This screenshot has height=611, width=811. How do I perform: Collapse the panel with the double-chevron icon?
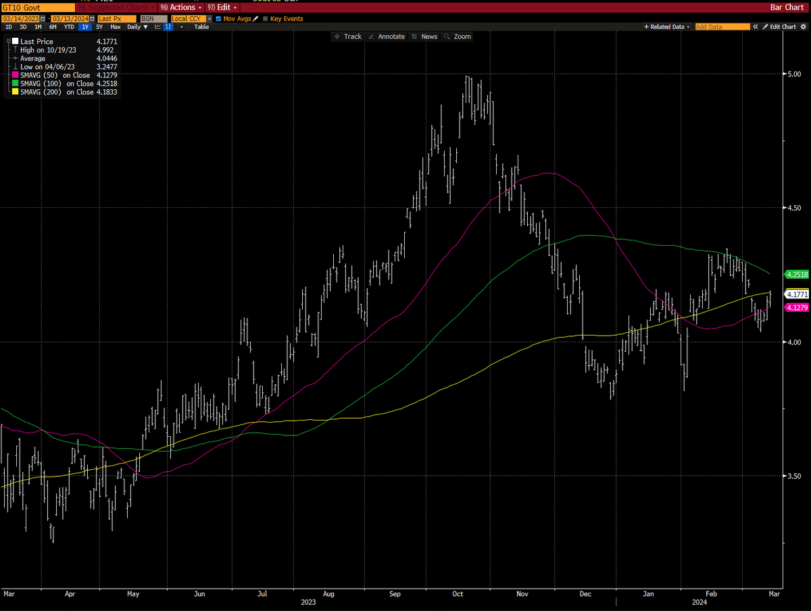point(755,27)
